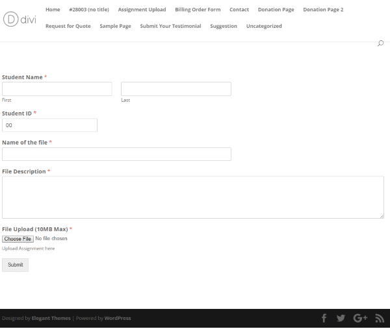Open the Twitter footer icon
Viewport: 390px width, 329px height.
coord(341,318)
